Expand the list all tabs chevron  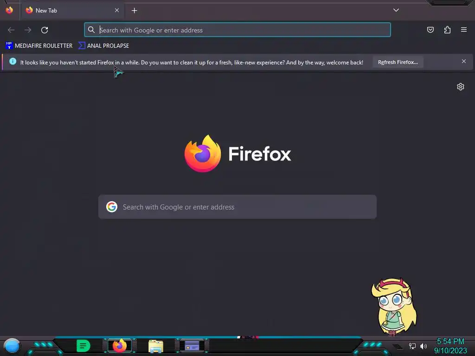click(396, 10)
